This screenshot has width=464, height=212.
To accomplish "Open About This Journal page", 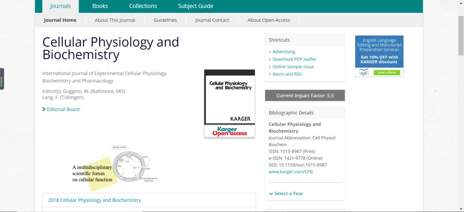I will [115, 20].
